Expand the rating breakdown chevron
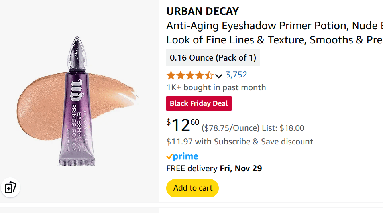Image resolution: width=383 pixels, height=213 pixels. 219,75
